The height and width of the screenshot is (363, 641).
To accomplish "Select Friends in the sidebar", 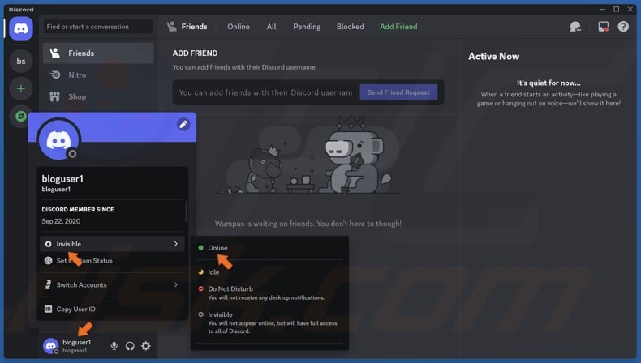I will tap(98, 53).
